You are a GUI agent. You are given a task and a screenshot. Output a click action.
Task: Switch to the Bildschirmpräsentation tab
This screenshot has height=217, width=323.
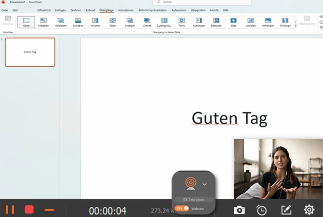click(x=152, y=10)
